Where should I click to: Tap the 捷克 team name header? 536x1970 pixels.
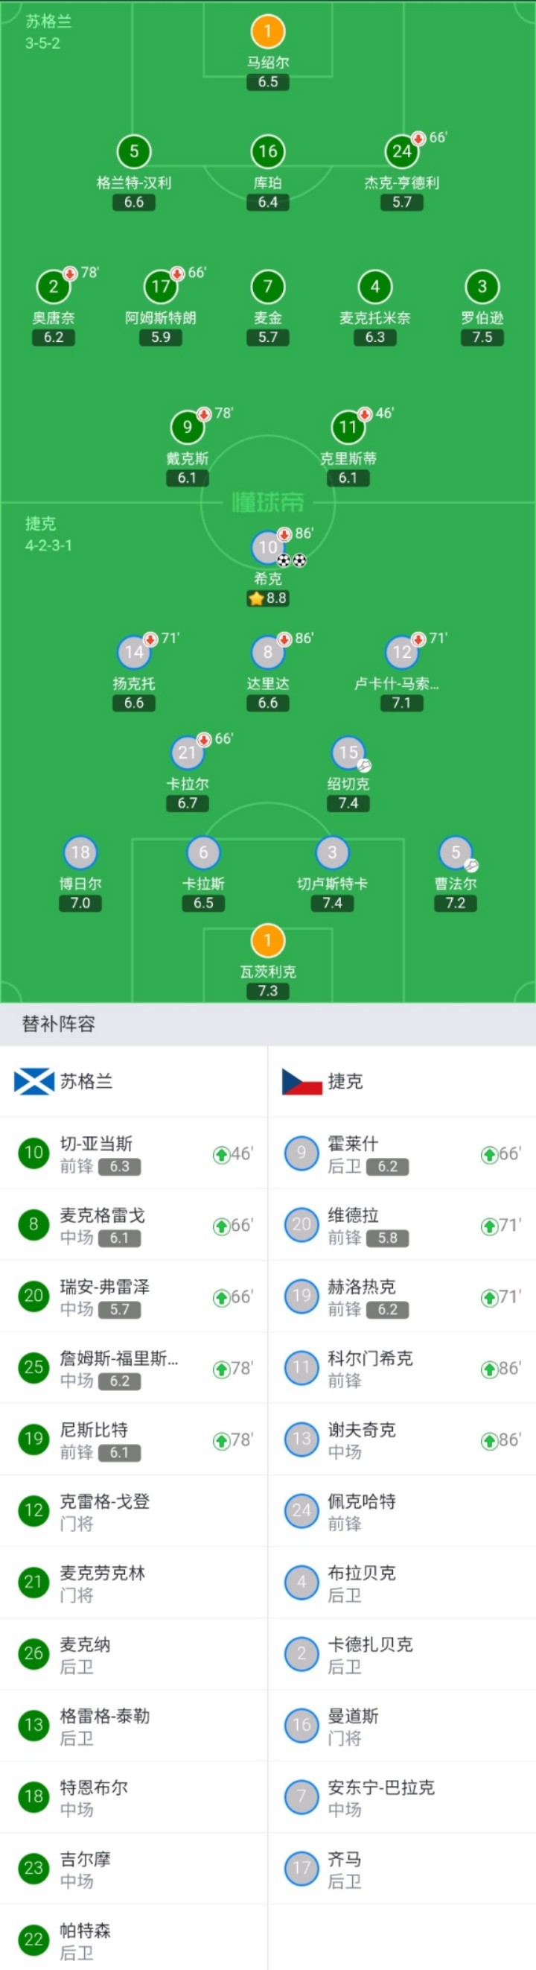coord(345,1081)
